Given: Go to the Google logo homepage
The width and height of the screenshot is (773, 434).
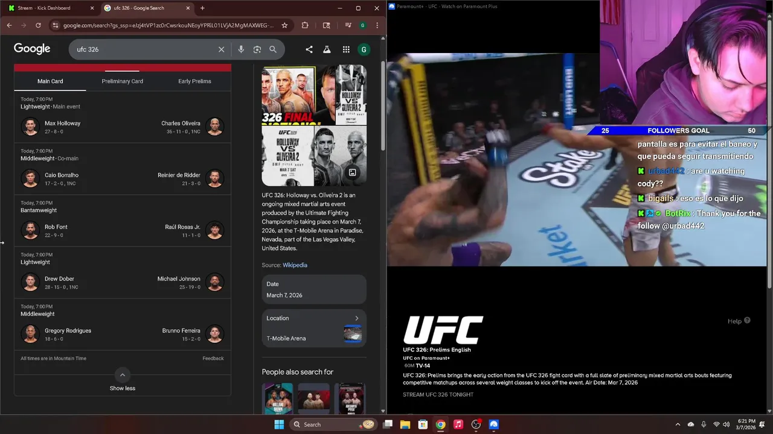Looking at the screenshot, I should [32, 49].
